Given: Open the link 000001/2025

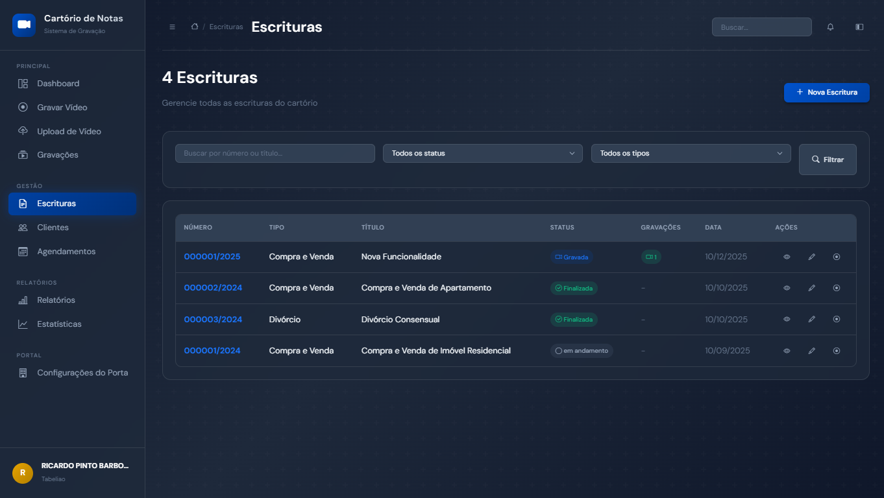Looking at the screenshot, I should point(212,257).
